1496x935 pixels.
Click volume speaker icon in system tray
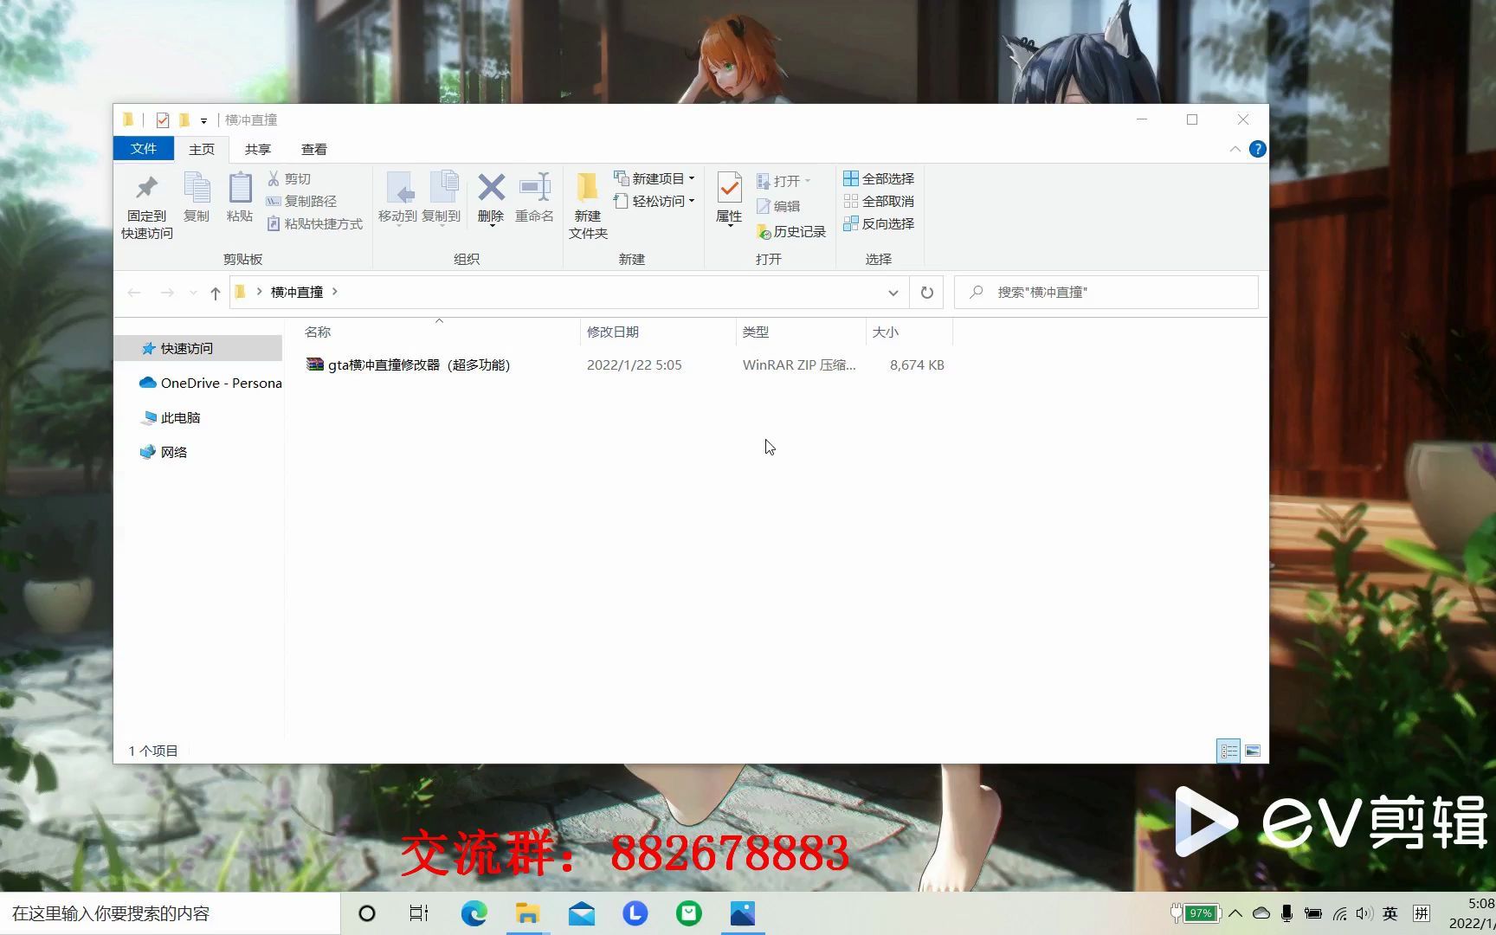[x=1364, y=913]
